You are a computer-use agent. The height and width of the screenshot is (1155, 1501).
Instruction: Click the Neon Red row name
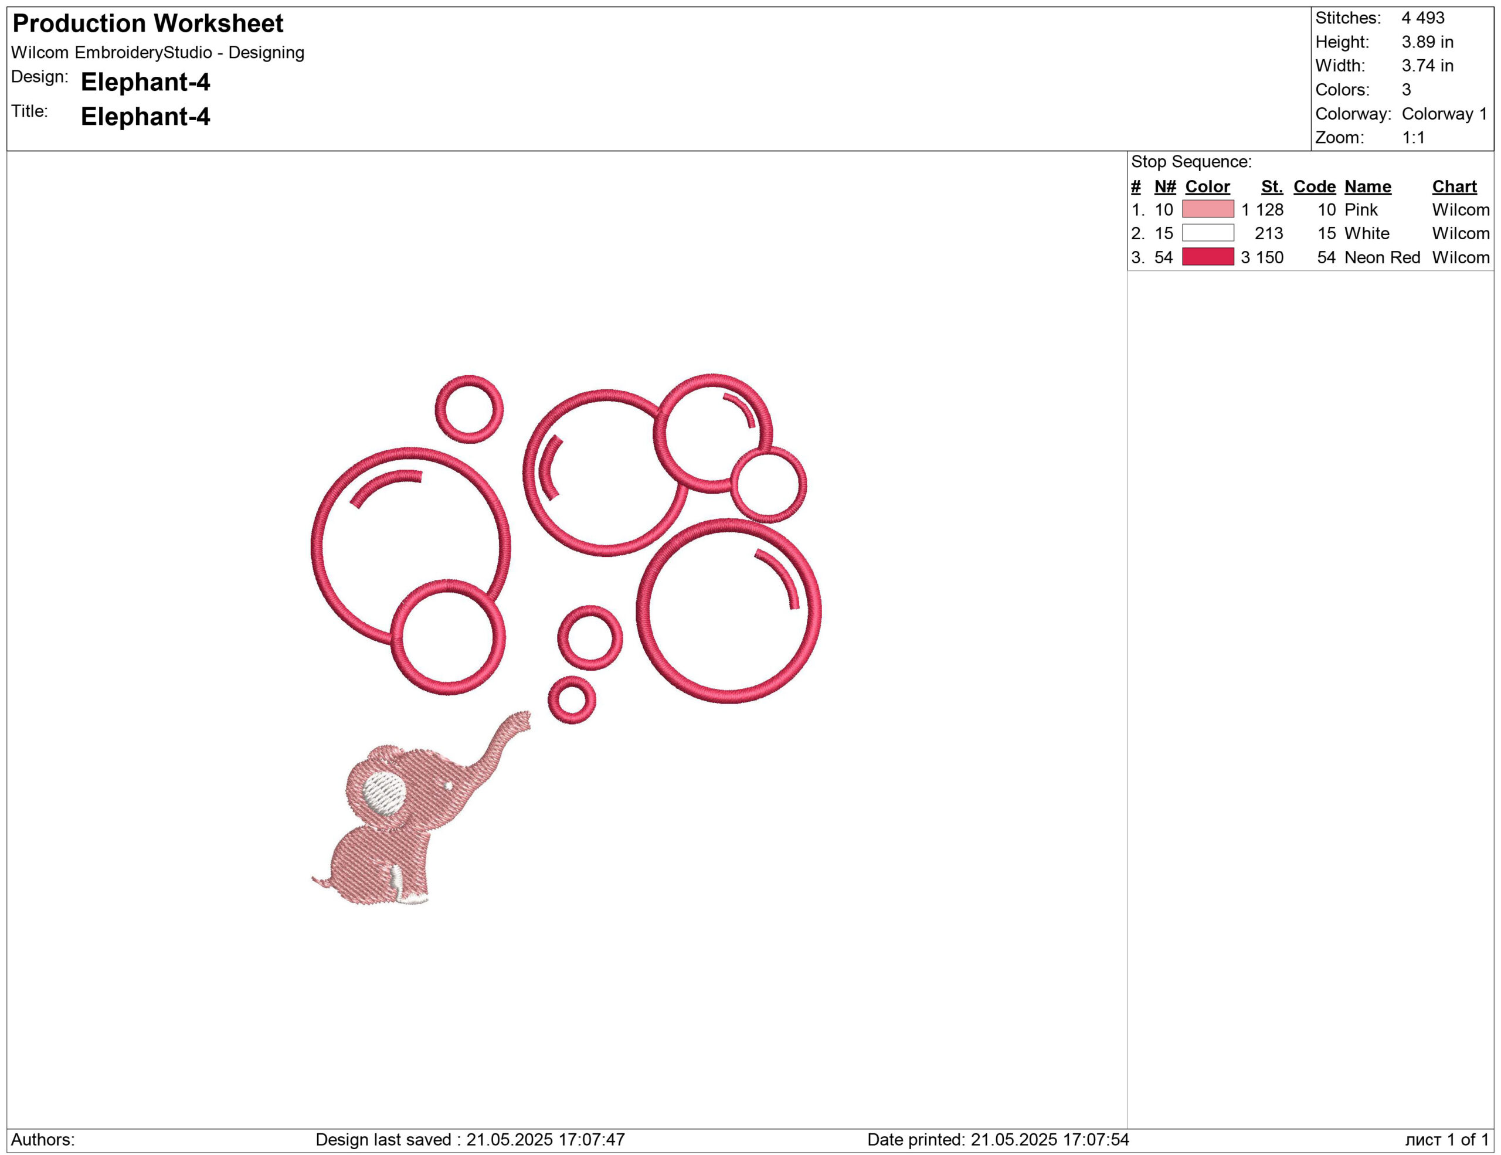pos(1381,257)
